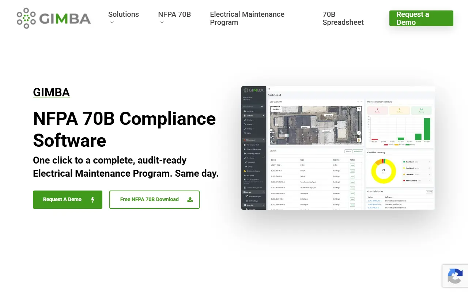Open the Satellite map type dropdown
468x292 pixels.
(276, 109)
